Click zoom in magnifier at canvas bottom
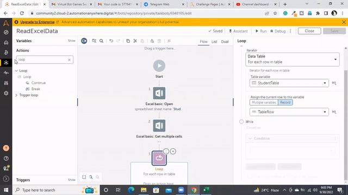 (91, 177)
